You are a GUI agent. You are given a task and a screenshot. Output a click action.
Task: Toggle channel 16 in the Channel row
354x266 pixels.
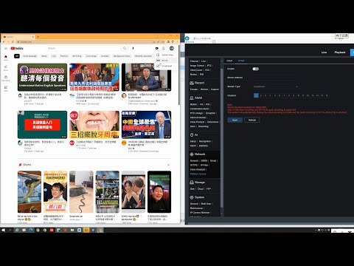[x=327, y=95]
